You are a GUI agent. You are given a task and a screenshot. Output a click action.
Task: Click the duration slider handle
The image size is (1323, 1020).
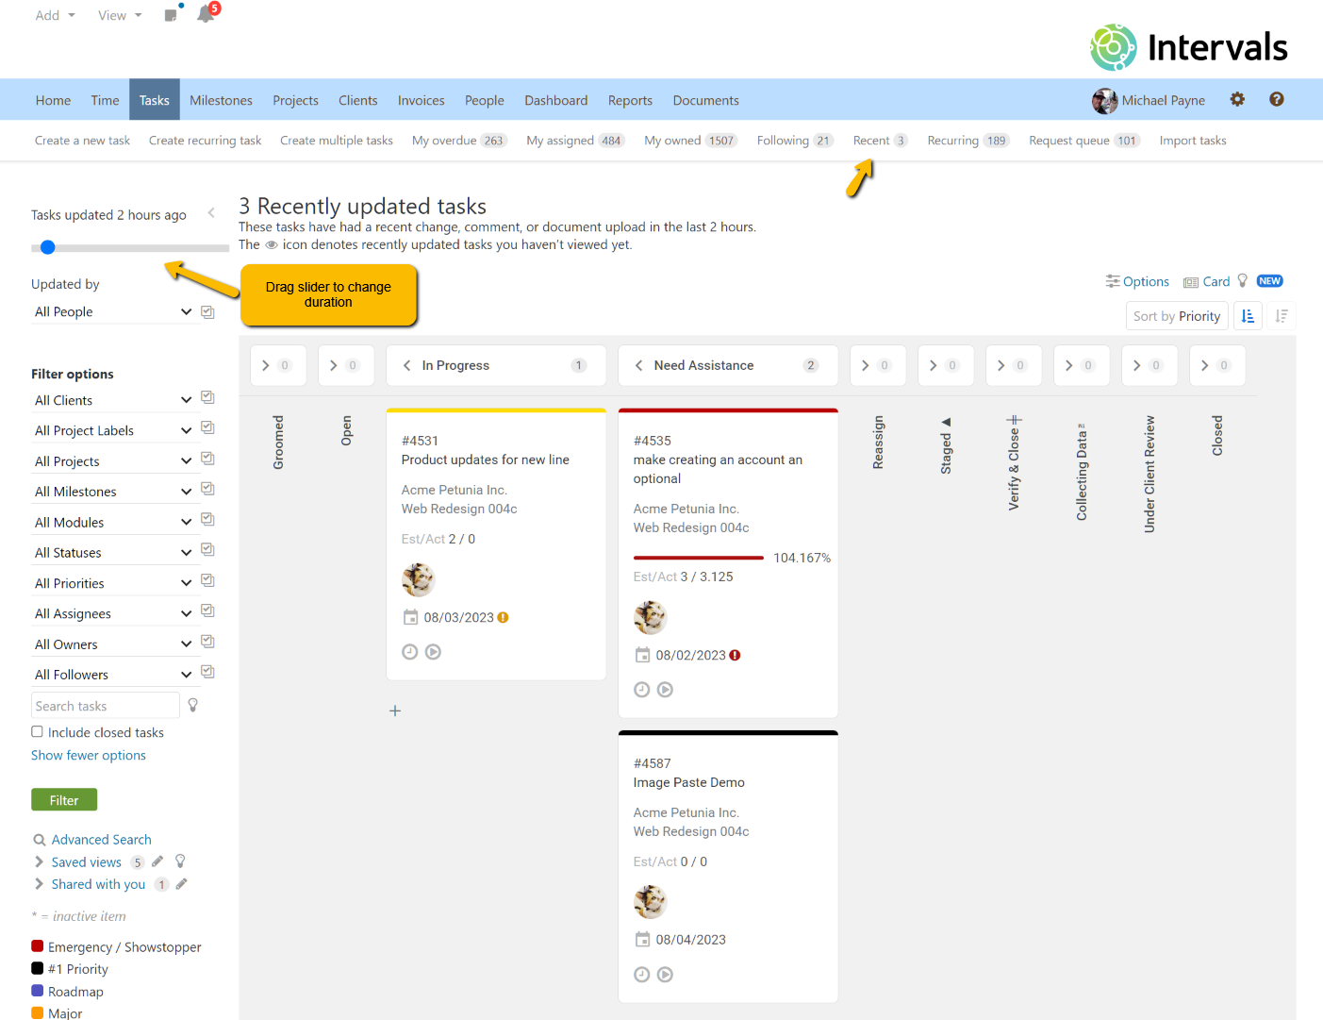pyautogui.click(x=48, y=247)
